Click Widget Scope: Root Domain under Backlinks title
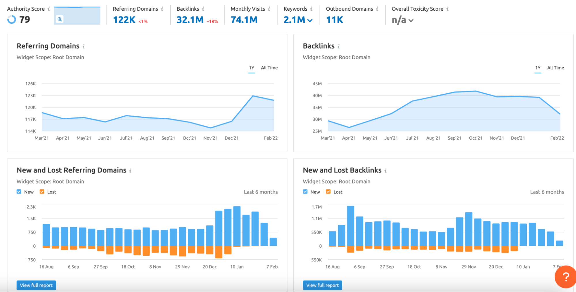The image size is (576, 292). click(x=337, y=57)
